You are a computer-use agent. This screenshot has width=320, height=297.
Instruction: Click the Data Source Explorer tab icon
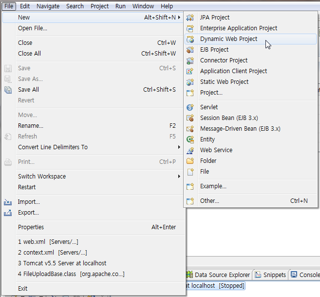click(189, 275)
